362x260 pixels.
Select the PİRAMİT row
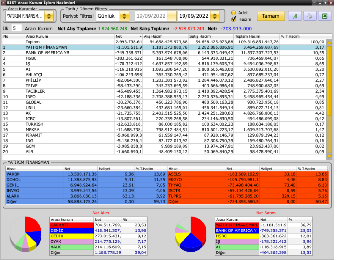(163, 135)
